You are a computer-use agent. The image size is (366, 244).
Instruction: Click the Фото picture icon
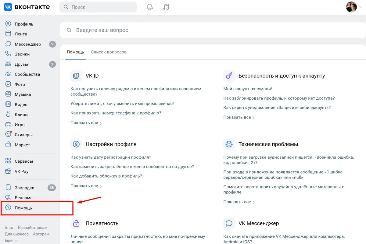tap(8, 84)
